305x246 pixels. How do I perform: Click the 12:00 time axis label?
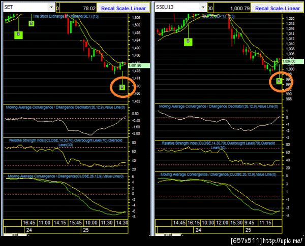click(x=222, y=223)
